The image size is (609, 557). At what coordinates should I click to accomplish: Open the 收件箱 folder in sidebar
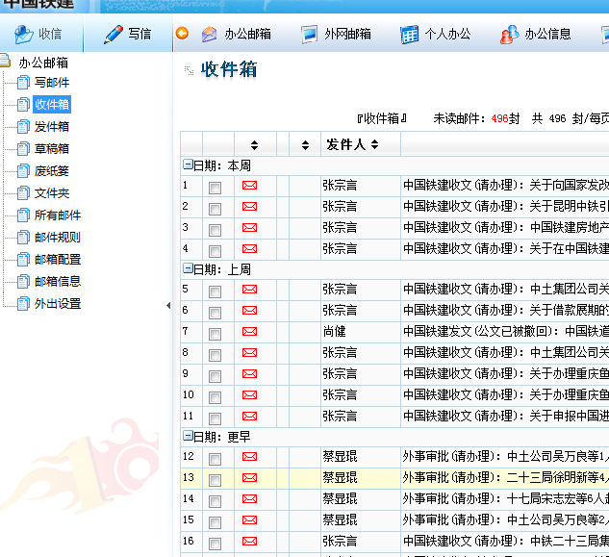(52, 105)
